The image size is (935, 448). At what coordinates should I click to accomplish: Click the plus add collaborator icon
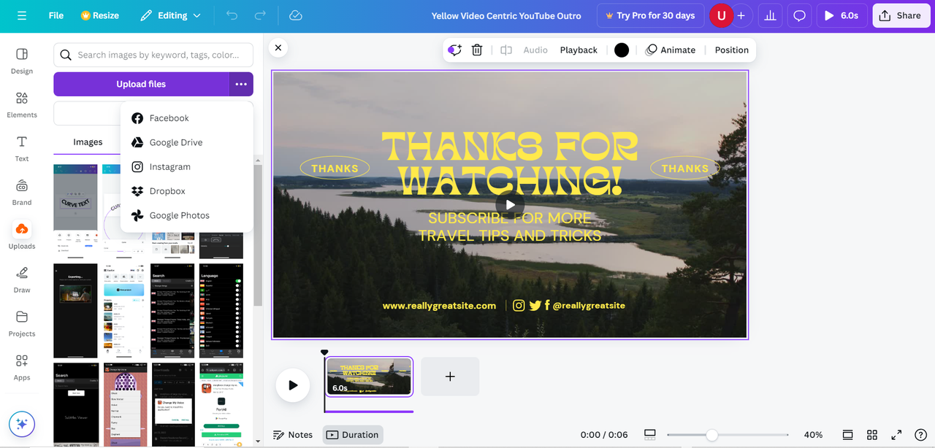pos(741,15)
